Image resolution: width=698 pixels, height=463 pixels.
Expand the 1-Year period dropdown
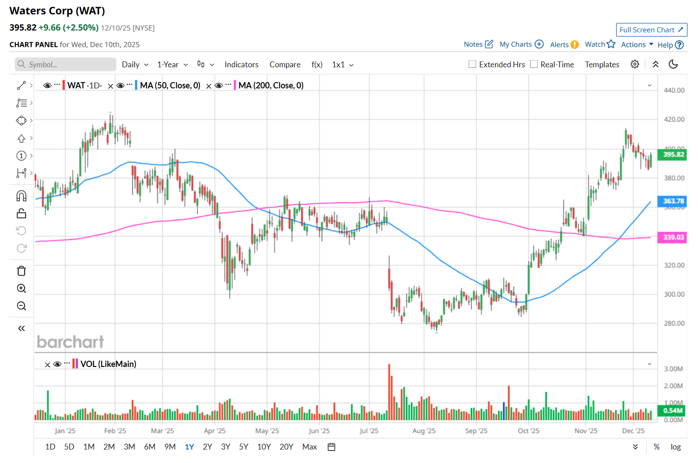pos(172,65)
